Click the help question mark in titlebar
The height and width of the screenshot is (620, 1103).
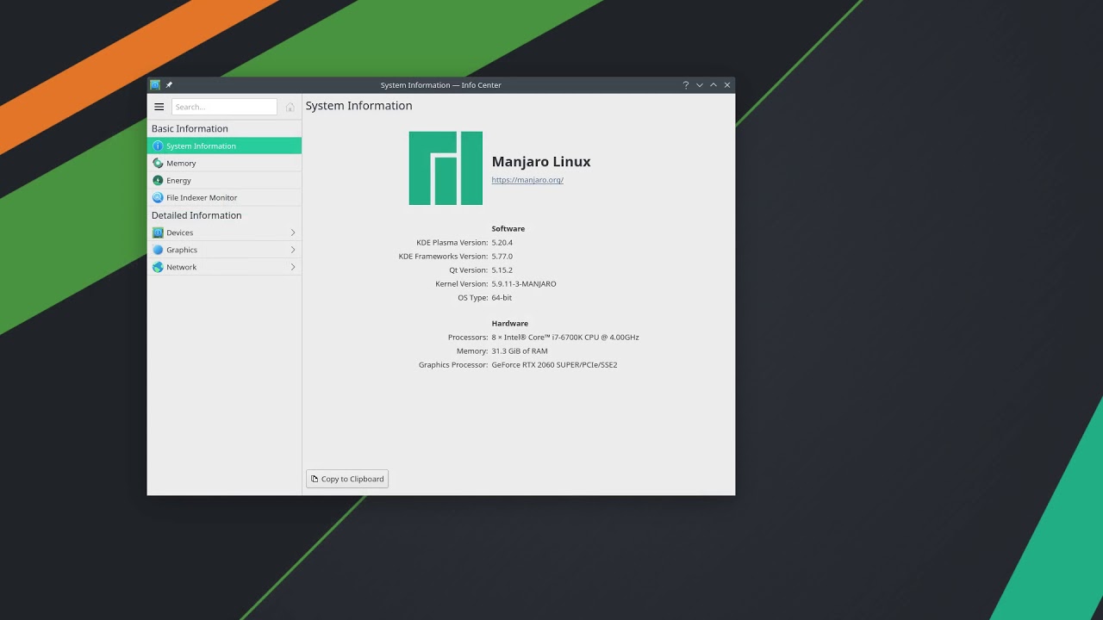(686, 84)
